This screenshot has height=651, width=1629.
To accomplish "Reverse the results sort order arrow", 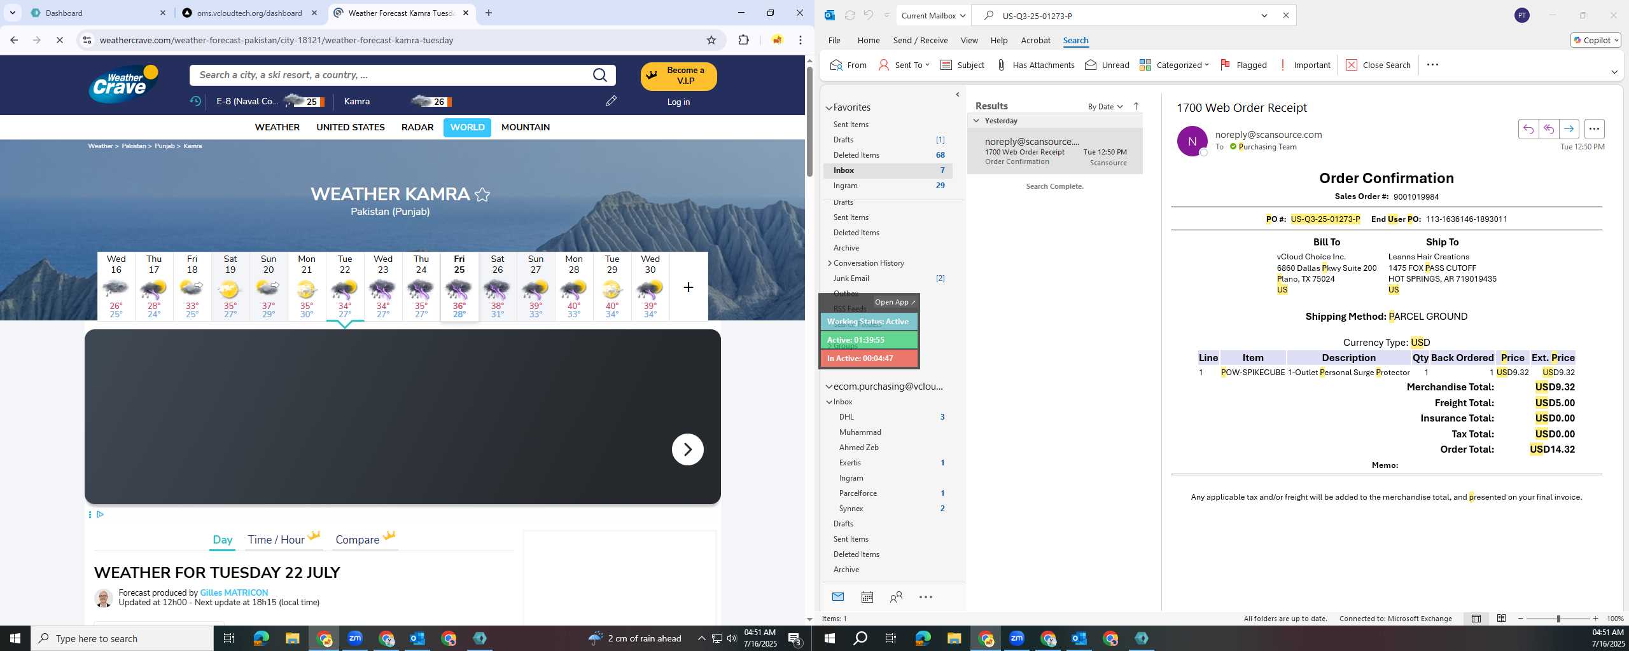I will pos(1136,106).
